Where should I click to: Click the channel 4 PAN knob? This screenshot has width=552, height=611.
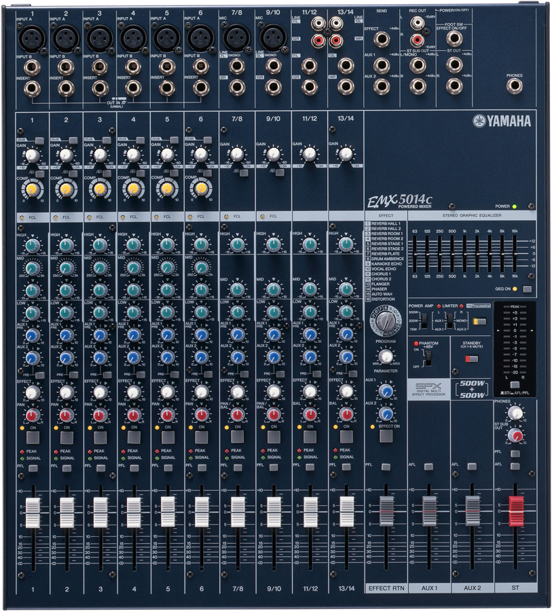tap(134, 415)
